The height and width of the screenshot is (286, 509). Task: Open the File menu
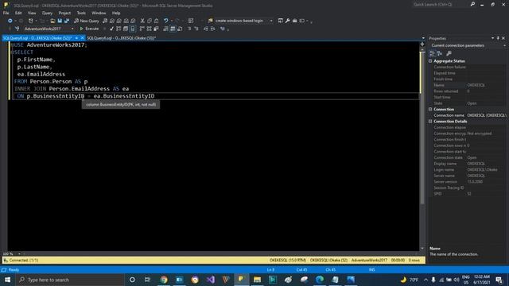(x=6, y=13)
